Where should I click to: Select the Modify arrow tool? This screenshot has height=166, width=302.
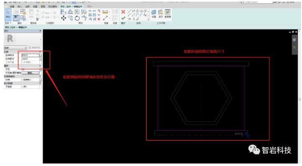8,14
